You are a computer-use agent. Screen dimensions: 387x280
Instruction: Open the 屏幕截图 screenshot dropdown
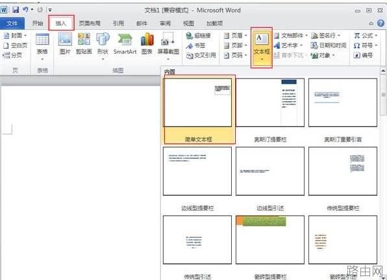[x=168, y=46]
